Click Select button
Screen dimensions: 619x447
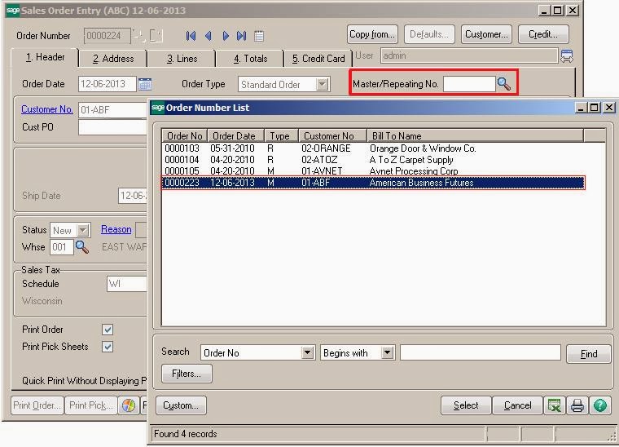466,405
